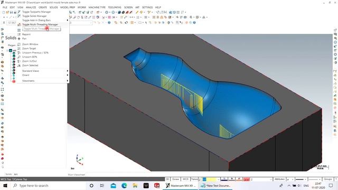Click the Windows Start button
The width and height of the screenshot is (338, 190).
(5, 185)
